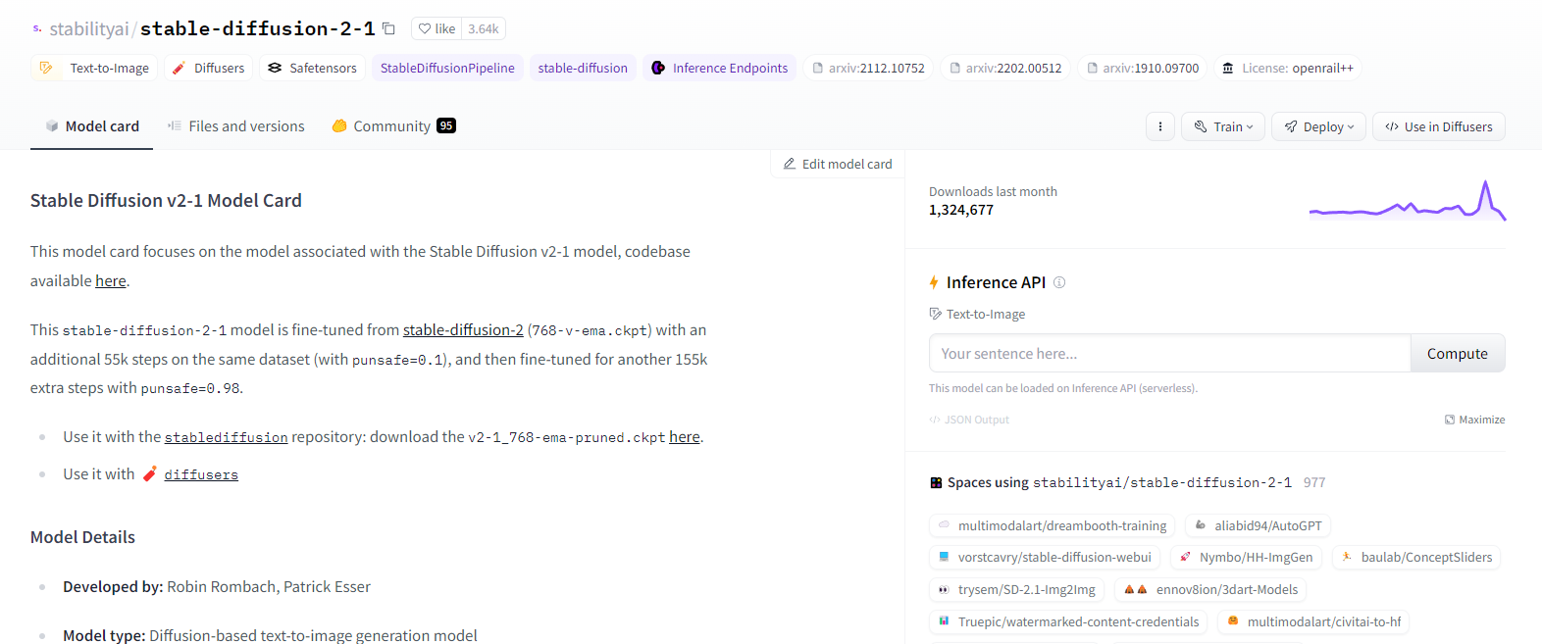The width and height of the screenshot is (1542, 644).
Task: Click the License: openrail++ tag
Action: click(1287, 68)
